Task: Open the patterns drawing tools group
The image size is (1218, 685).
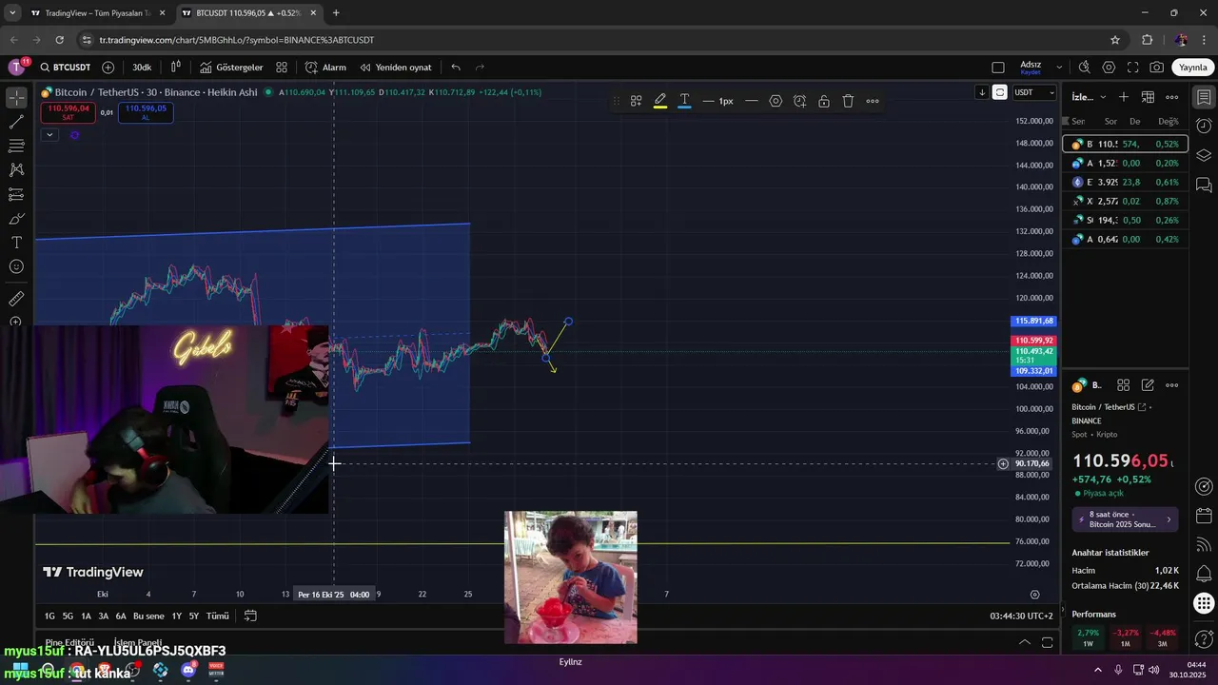Action: click(x=16, y=169)
